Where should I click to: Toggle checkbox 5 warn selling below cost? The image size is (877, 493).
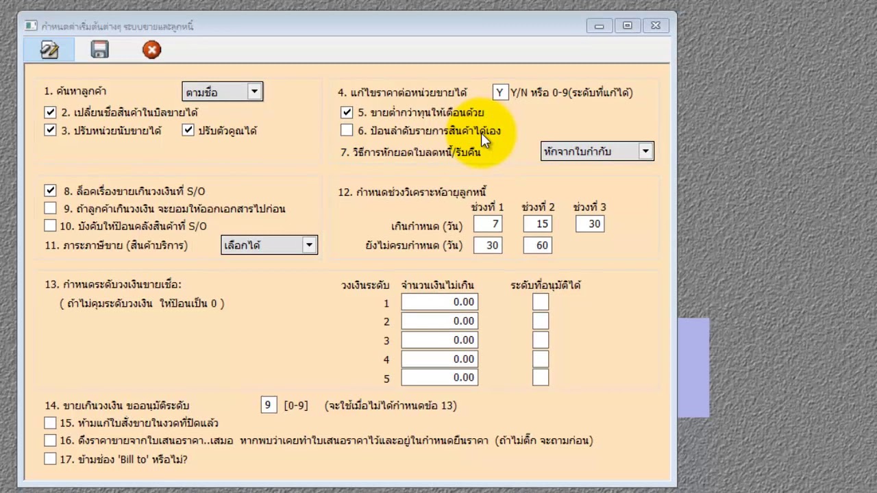coord(347,112)
